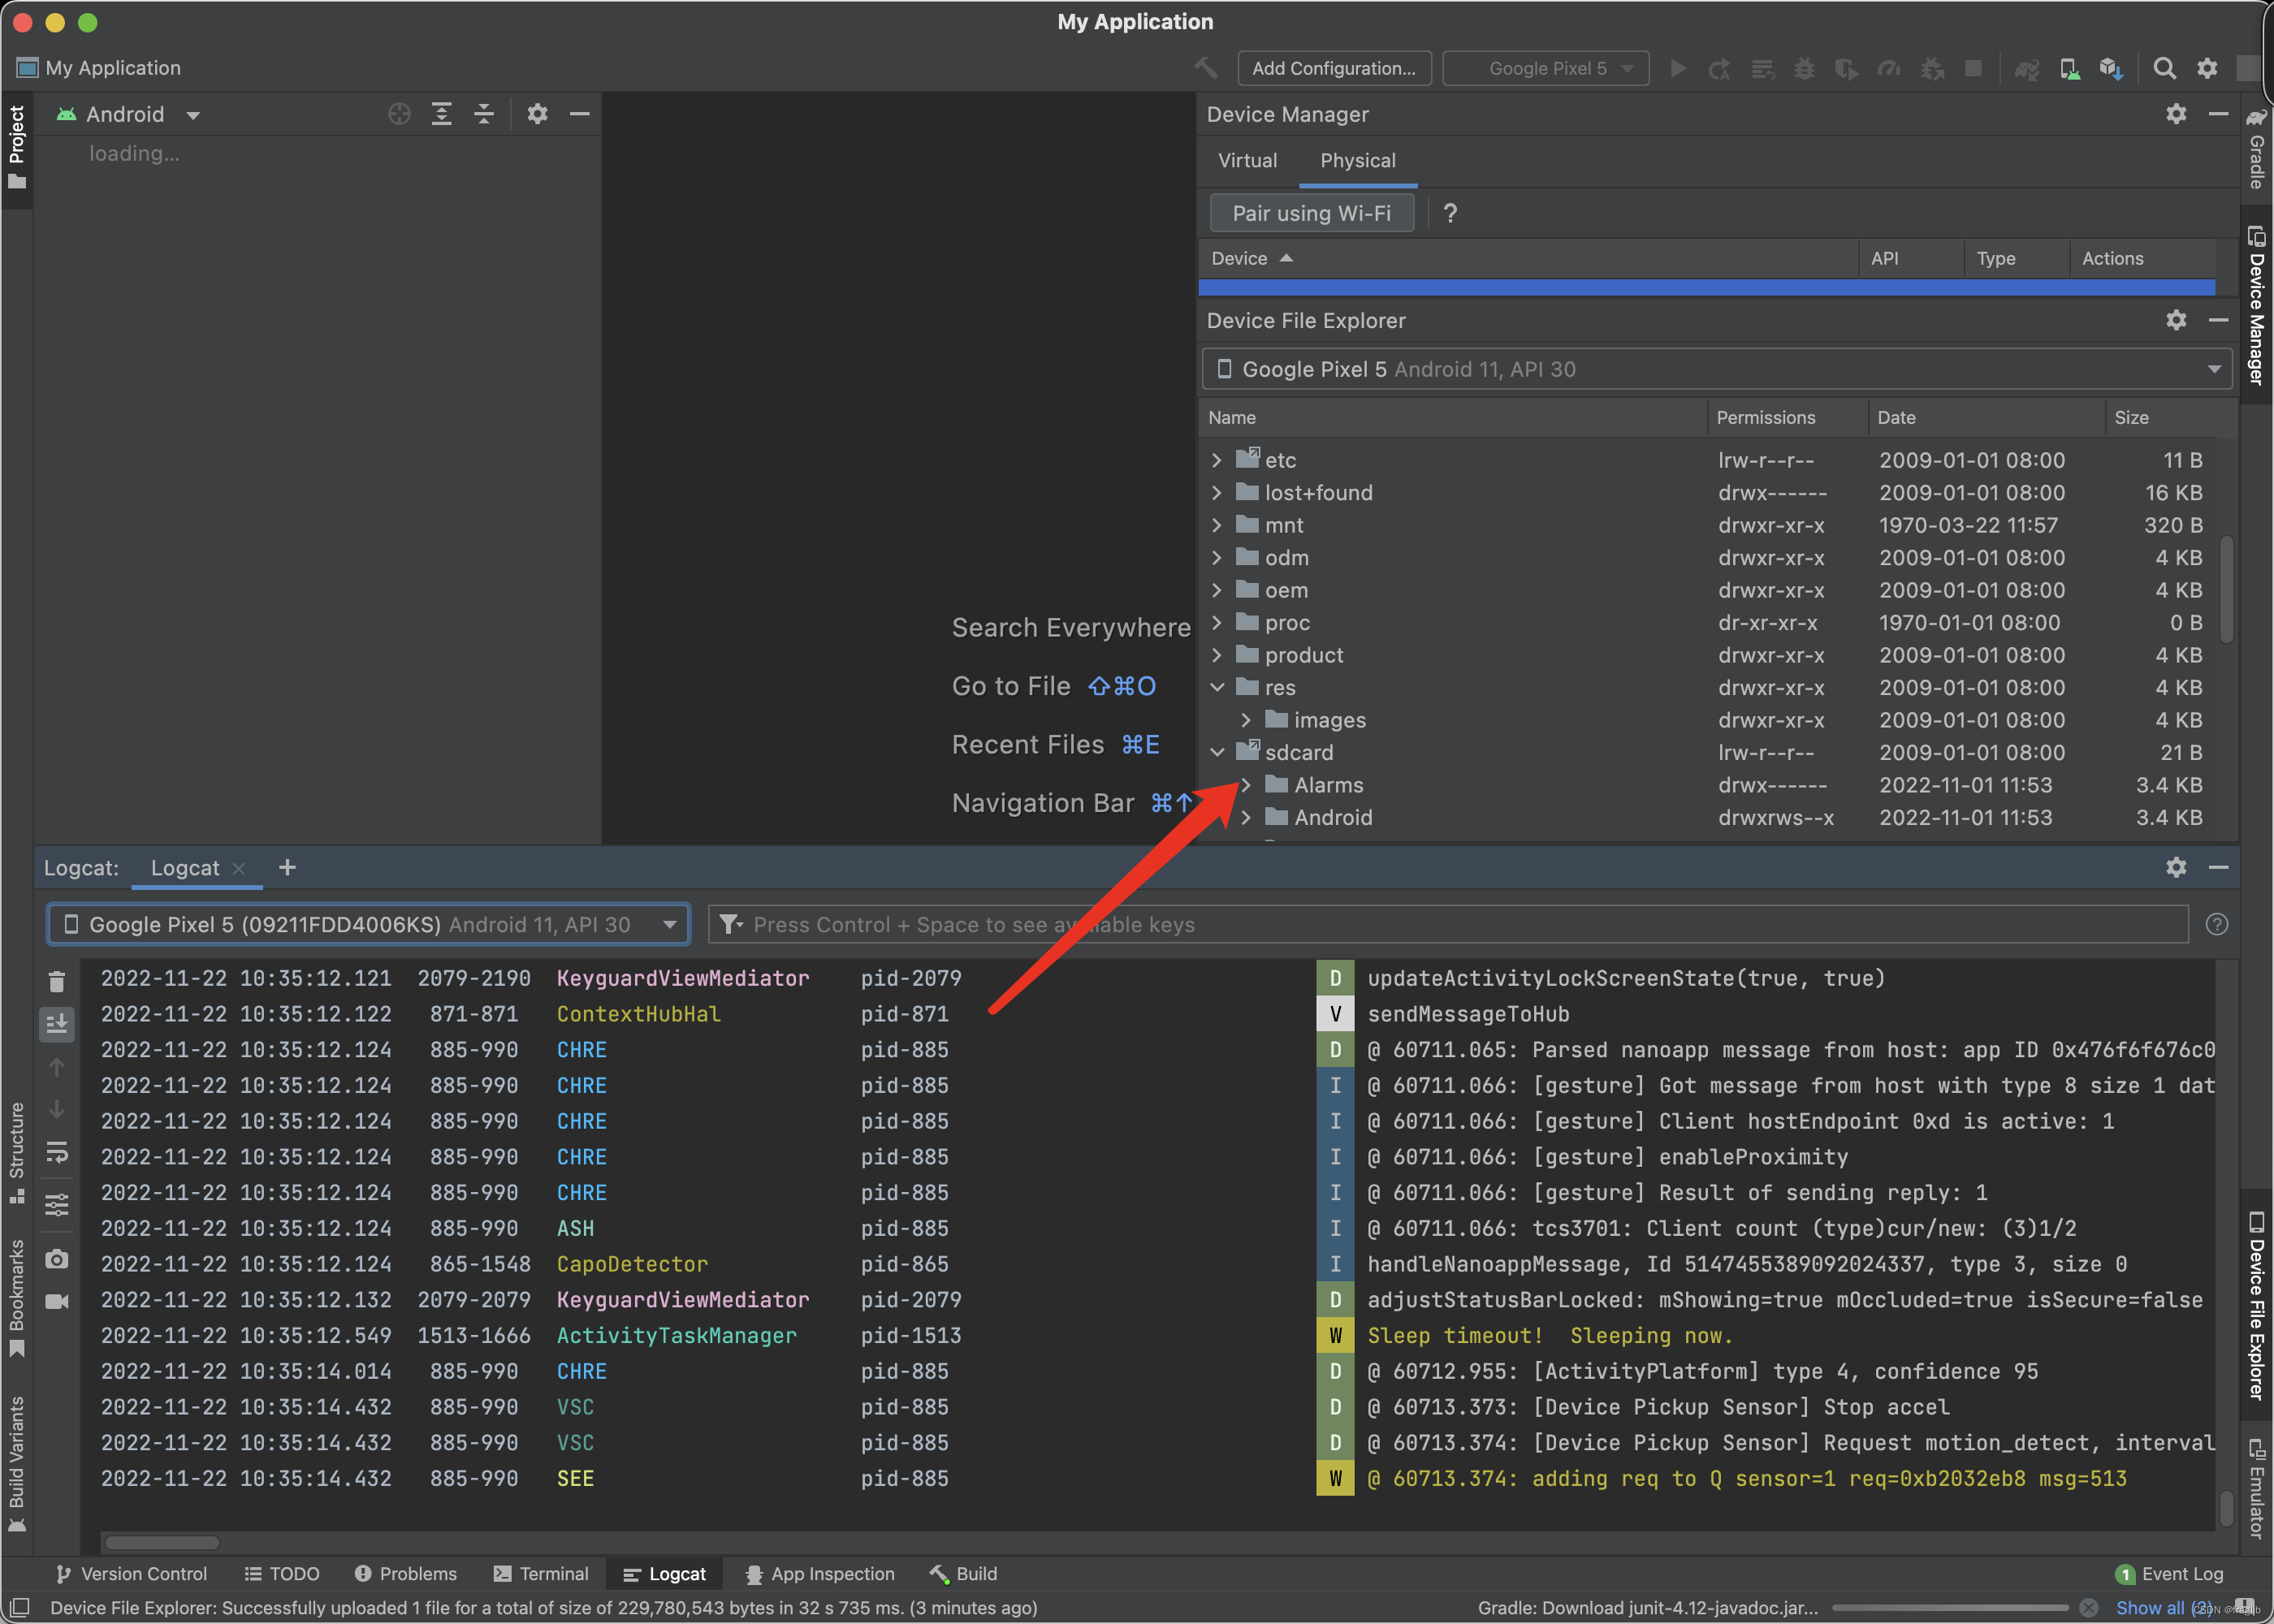The width and height of the screenshot is (2274, 1624).
Task: Open the SDK Manager toolbar icon
Action: tap(2111, 68)
